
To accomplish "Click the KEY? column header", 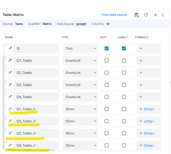I will tap(103, 37).
